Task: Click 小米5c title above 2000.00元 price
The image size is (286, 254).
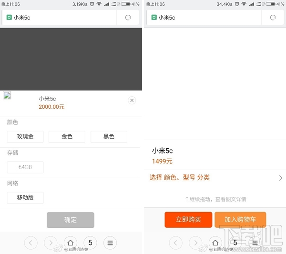Action: 47,99
